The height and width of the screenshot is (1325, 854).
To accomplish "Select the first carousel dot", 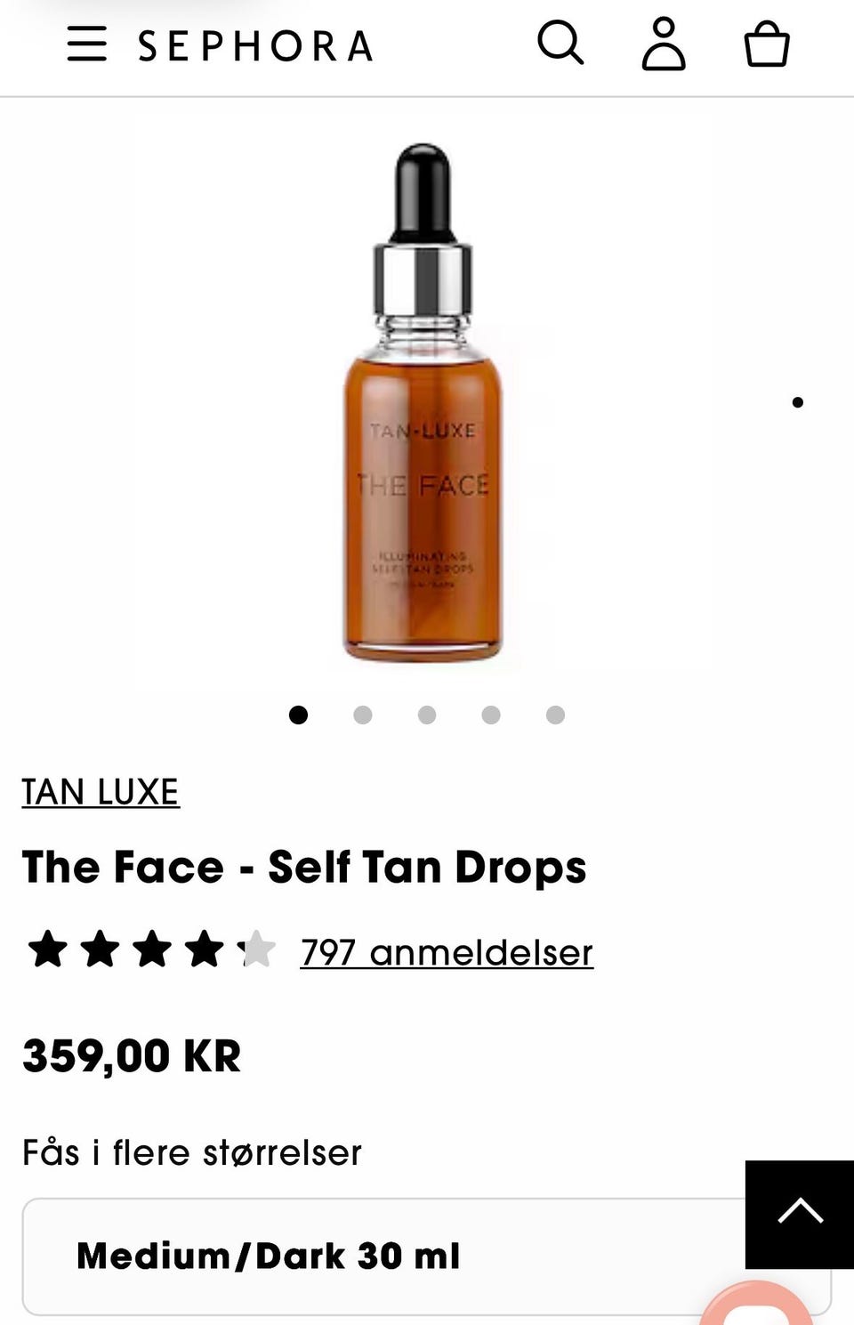I will pos(299,715).
